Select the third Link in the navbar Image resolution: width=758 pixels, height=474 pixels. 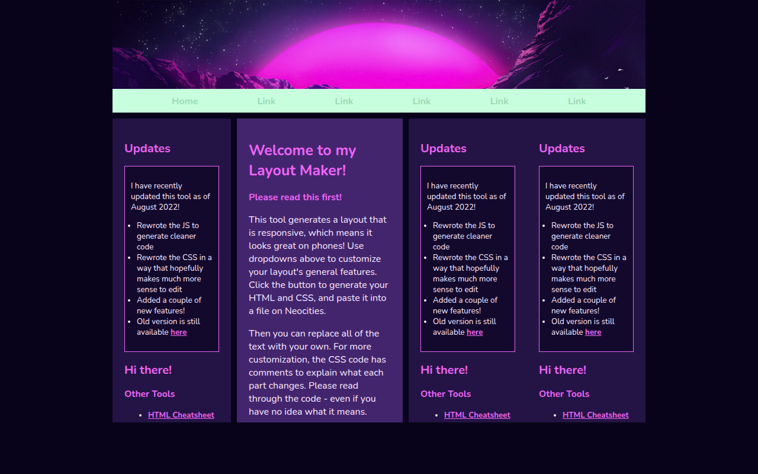(x=422, y=101)
